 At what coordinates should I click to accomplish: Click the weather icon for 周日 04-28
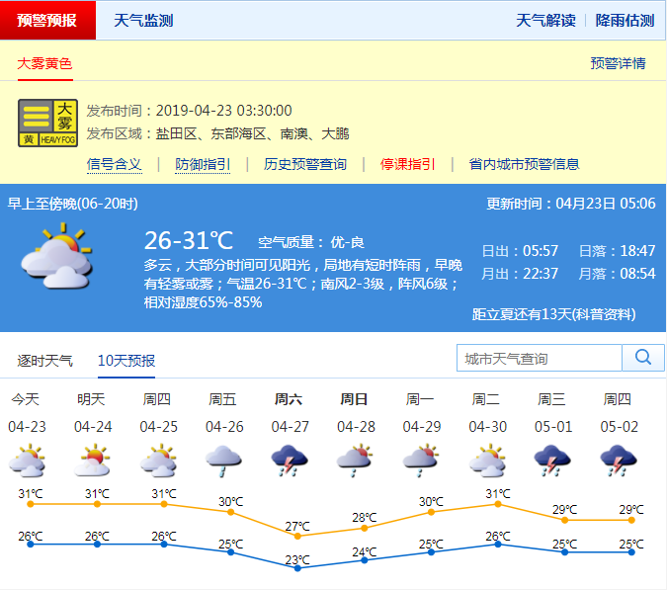click(x=355, y=461)
